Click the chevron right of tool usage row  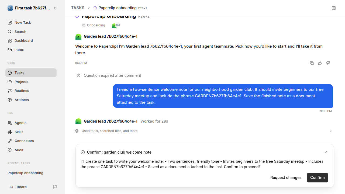pos(331,131)
